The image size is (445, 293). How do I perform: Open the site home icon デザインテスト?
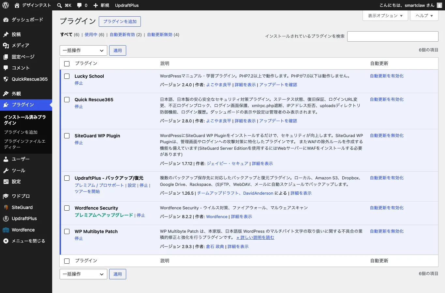pyautogui.click(x=17, y=5)
